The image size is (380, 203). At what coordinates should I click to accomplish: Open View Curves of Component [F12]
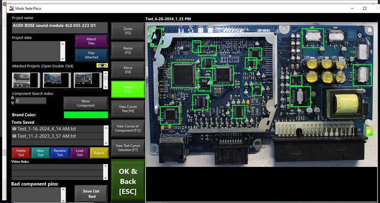128,128
